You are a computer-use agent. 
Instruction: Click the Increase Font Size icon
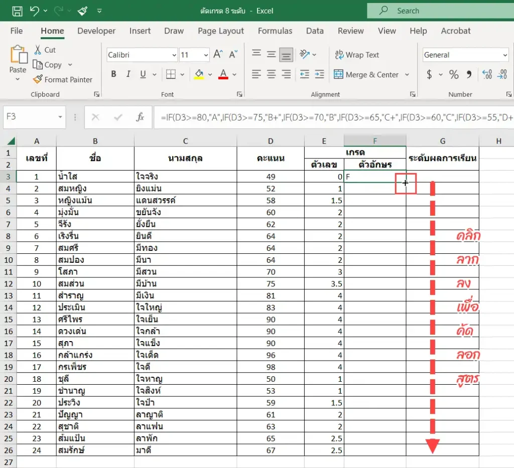coord(218,54)
